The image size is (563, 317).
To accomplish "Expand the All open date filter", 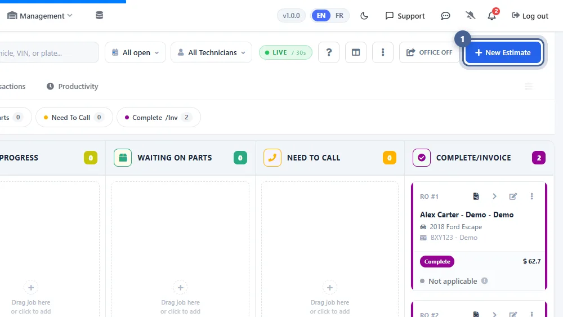I will click(135, 52).
